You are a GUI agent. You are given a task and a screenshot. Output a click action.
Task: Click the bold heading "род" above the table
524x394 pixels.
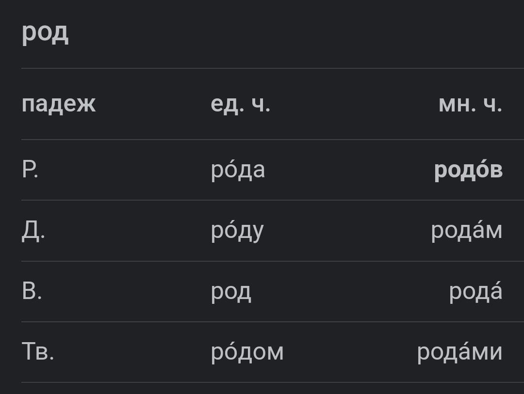[45, 33]
